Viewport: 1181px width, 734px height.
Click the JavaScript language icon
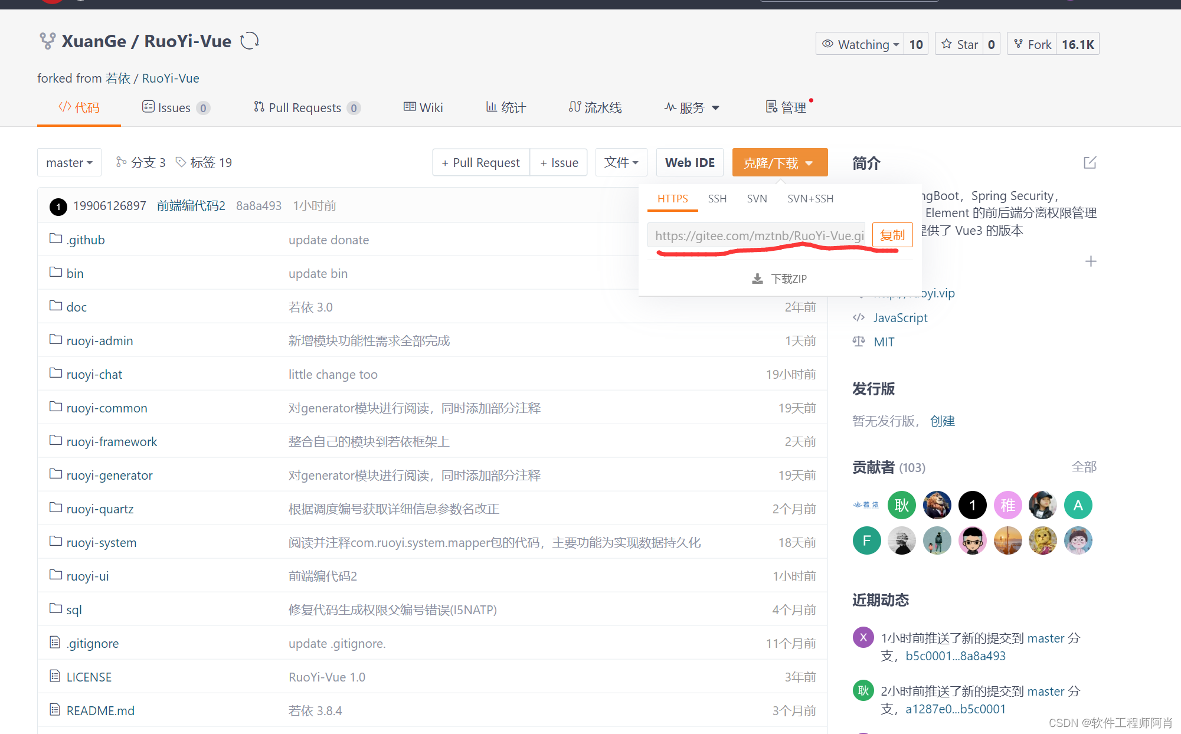(x=859, y=317)
